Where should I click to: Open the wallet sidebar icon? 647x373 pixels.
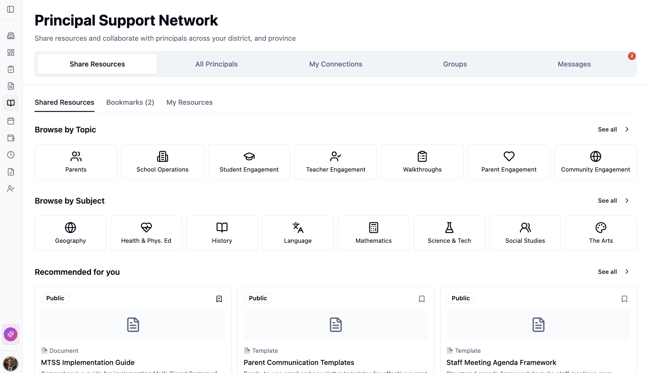(x=11, y=138)
